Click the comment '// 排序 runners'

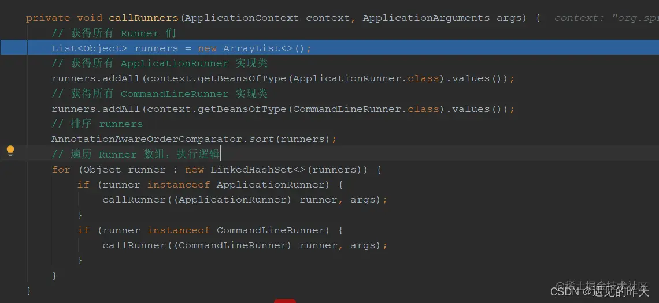coord(97,124)
